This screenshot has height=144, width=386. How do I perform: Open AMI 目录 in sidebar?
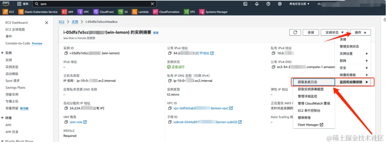(12, 132)
